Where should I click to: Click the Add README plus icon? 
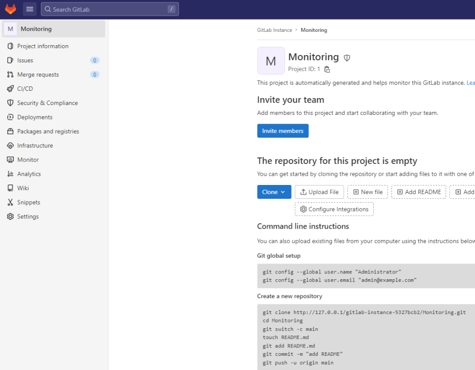tap(400, 192)
